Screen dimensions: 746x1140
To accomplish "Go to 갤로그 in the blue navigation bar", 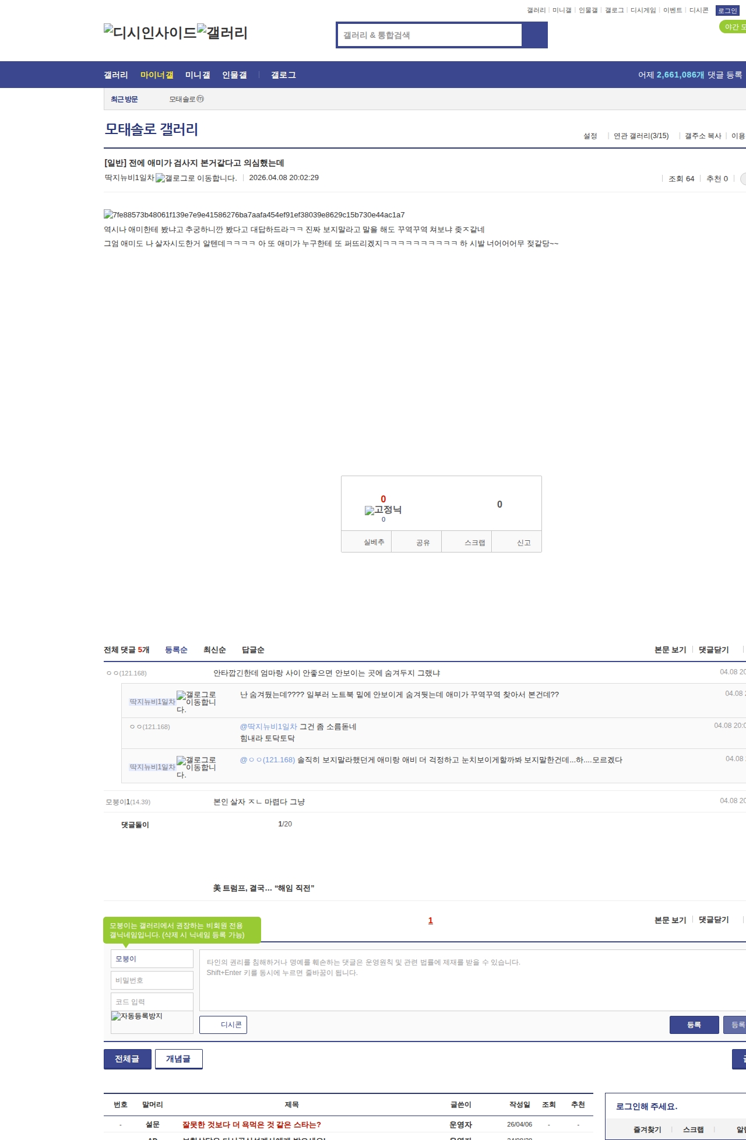I will (283, 75).
